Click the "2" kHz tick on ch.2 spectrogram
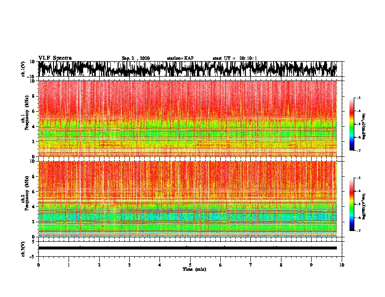385x297 pixels. pos(34,222)
